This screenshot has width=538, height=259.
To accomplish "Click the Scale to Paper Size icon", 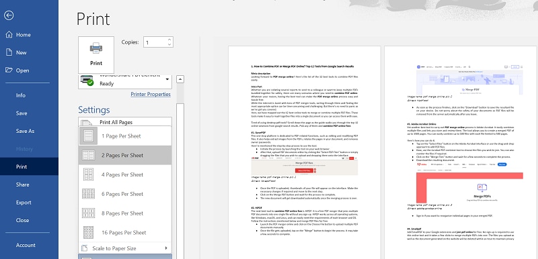I will pyautogui.click(x=84, y=248).
